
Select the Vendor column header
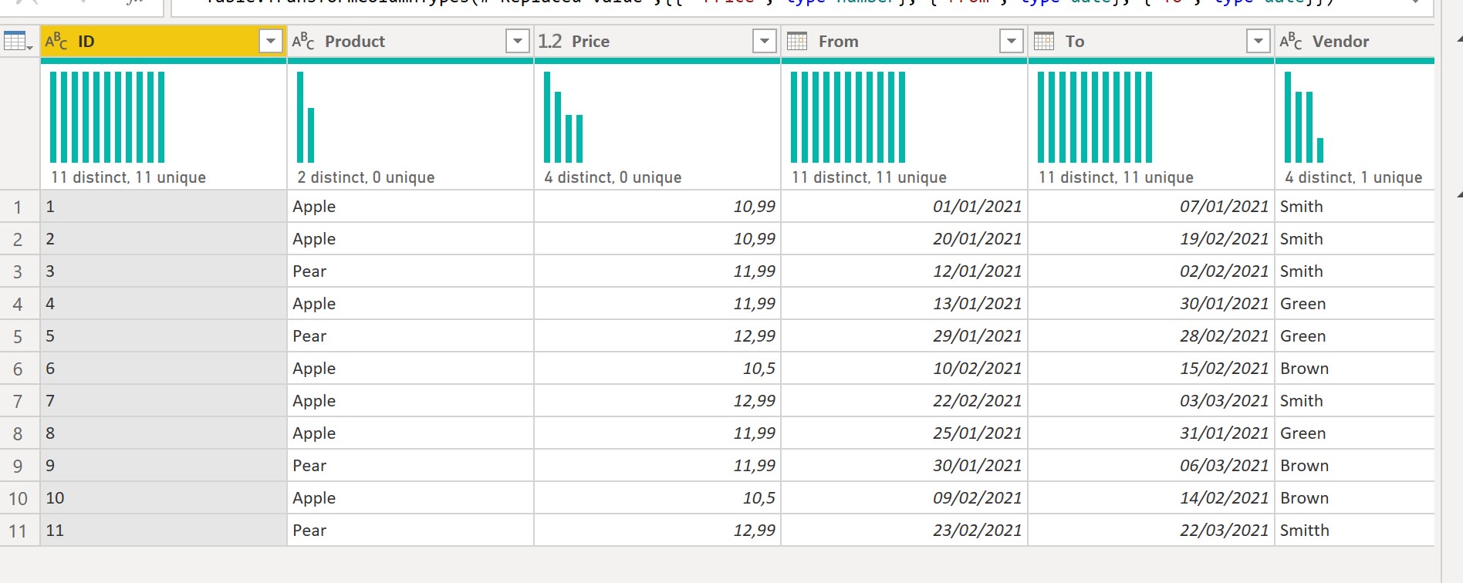coord(1355,41)
